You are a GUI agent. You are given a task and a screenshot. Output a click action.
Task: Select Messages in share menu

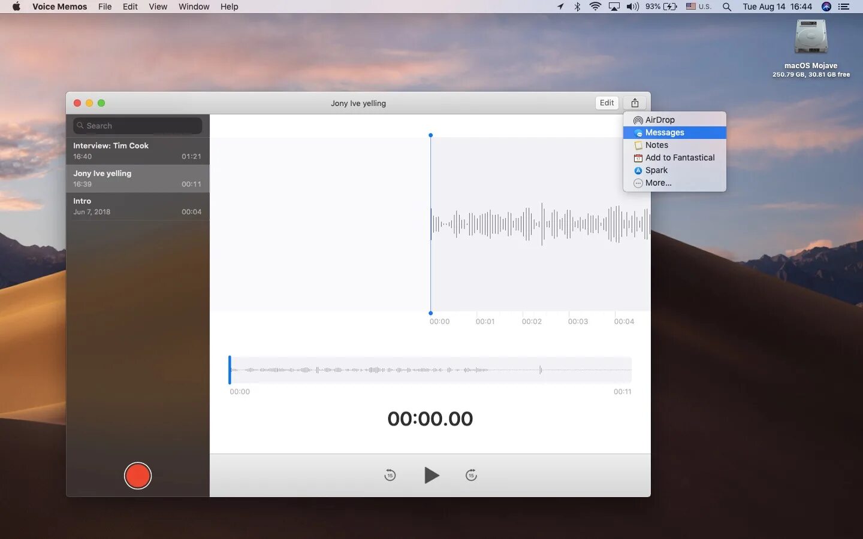click(x=675, y=132)
